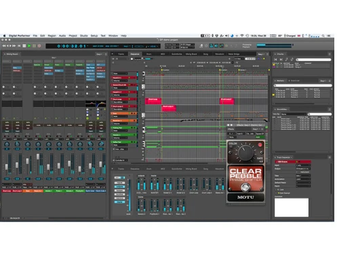Click the round Record transport button
The width and height of the screenshot is (339, 254).
pos(39,46)
